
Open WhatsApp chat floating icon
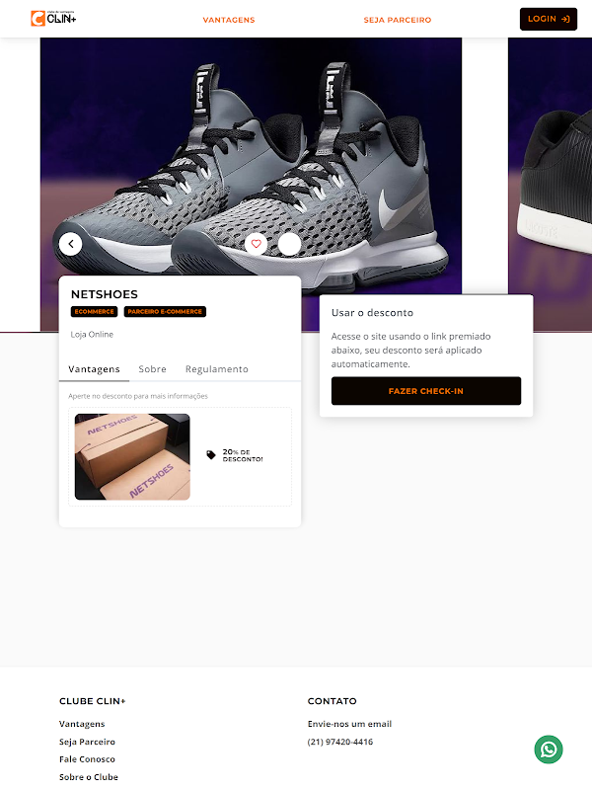coord(549,750)
